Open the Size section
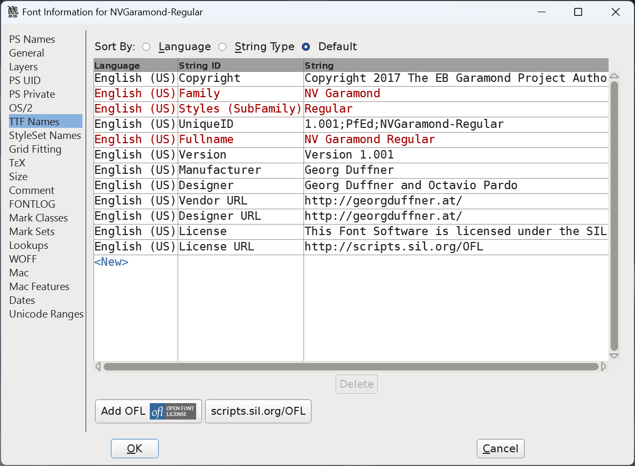635x466 pixels. 19,177
